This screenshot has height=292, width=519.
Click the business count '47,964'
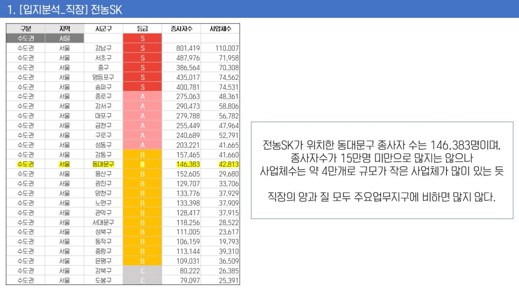tap(229, 126)
